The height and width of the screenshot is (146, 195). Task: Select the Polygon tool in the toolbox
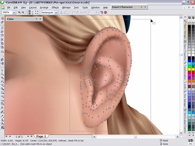click(x=2, y=100)
